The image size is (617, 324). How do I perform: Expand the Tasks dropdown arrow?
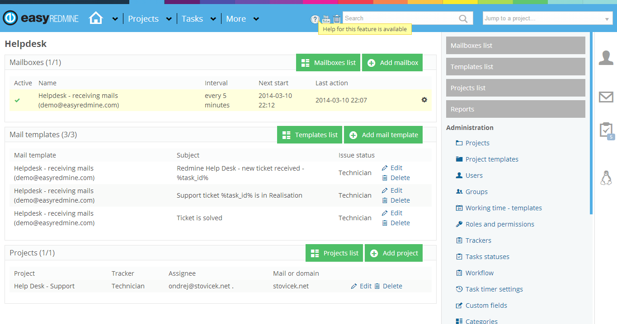(x=212, y=19)
